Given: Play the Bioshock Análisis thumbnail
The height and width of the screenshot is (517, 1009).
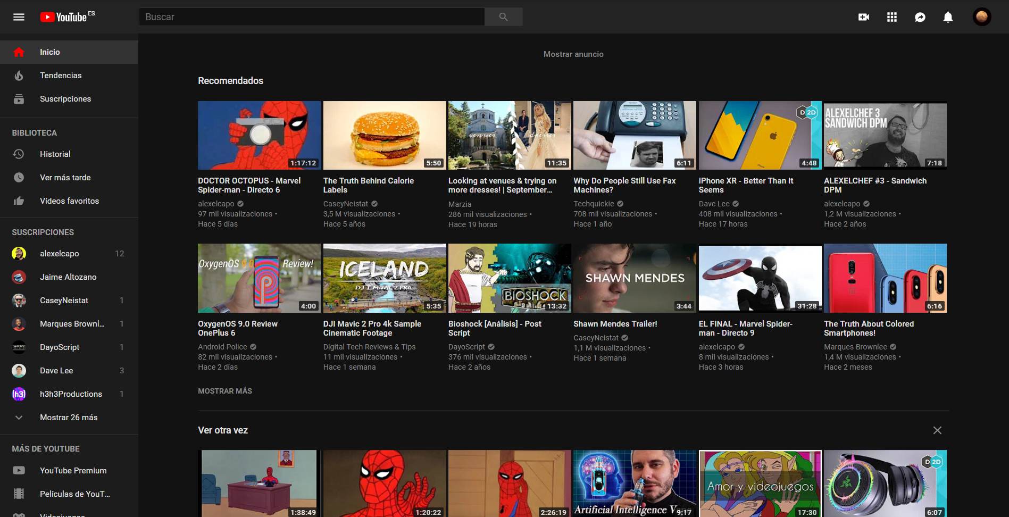Looking at the screenshot, I should point(510,278).
